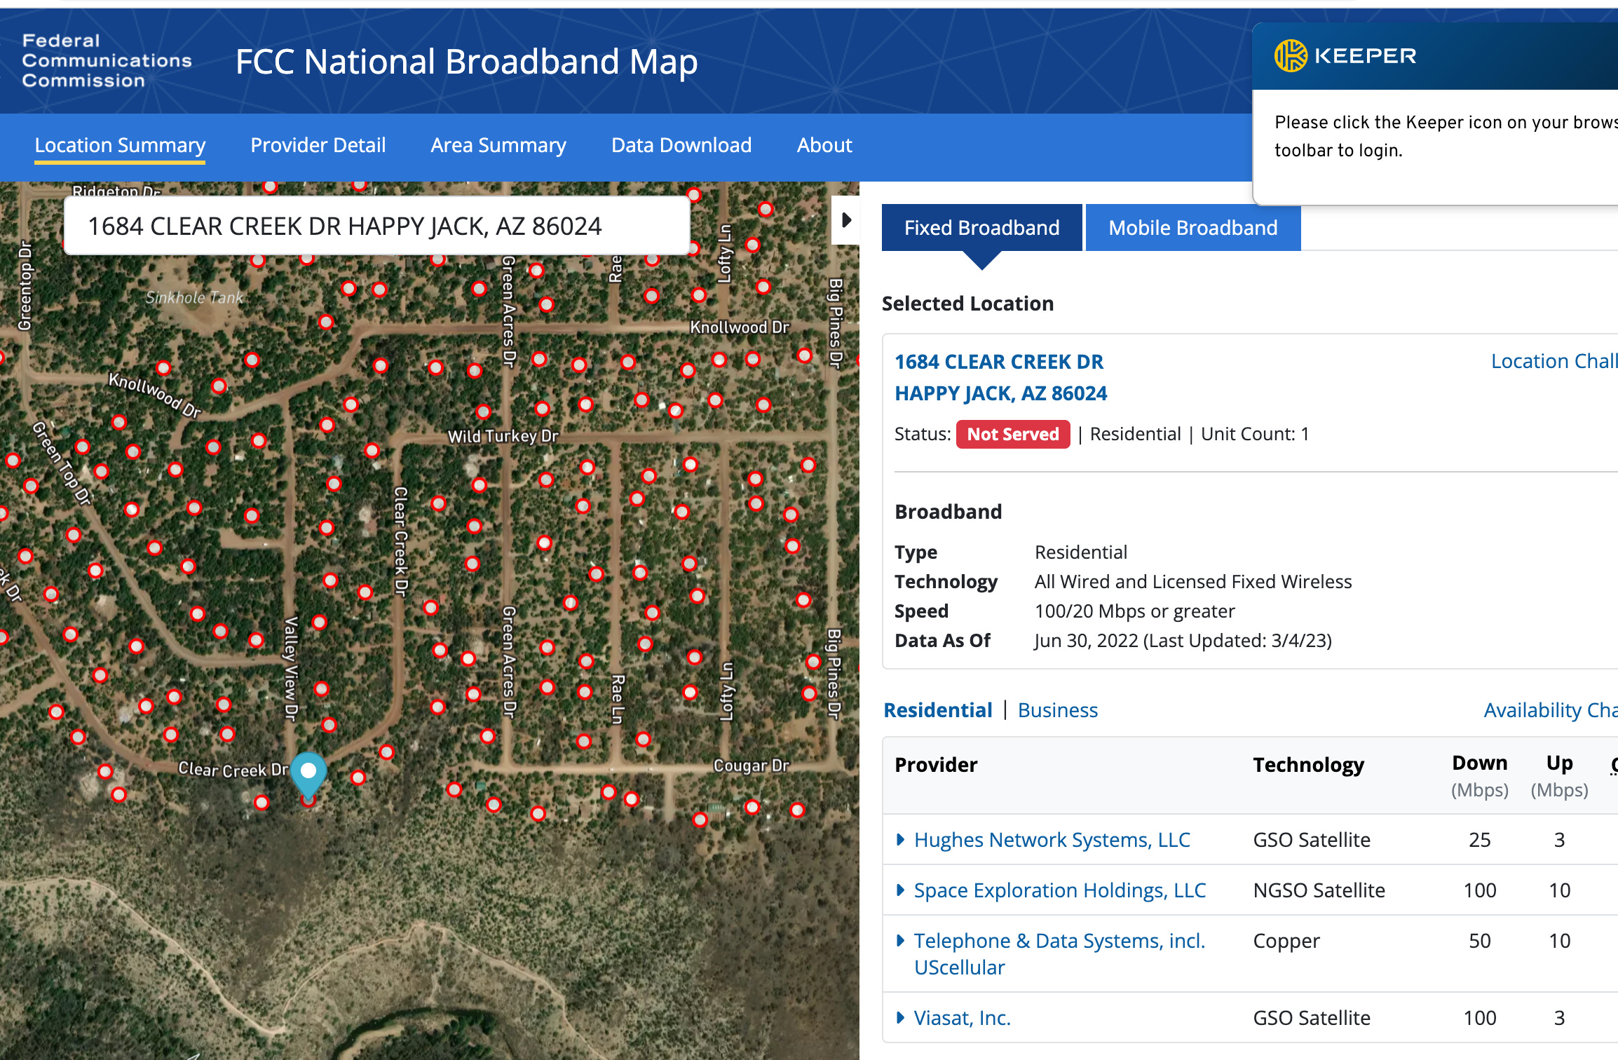Switch to the Mobile Broadband tab
The height and width of the screenshot is (1060, 1618).
click(1192, 227)
